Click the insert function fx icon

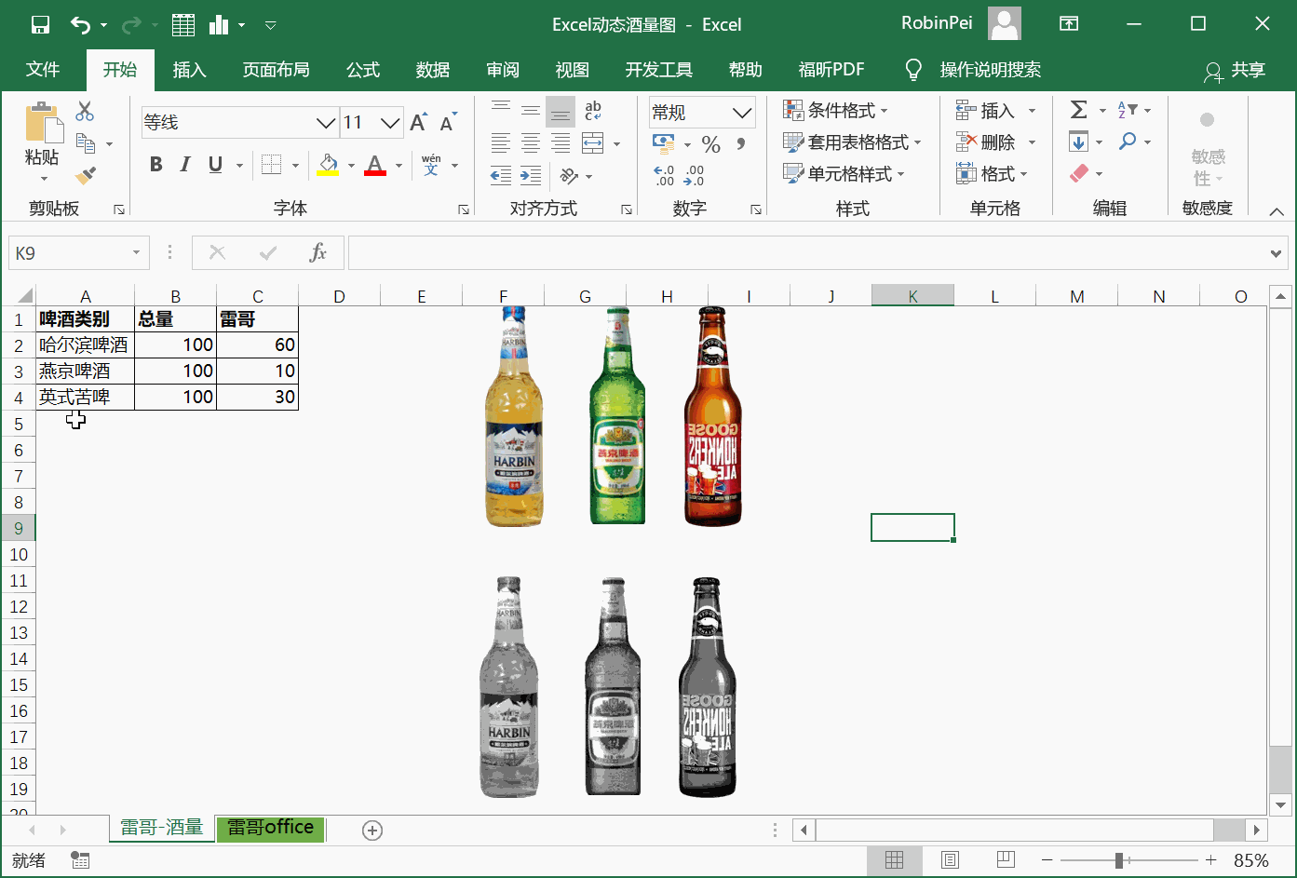point(317,252)
